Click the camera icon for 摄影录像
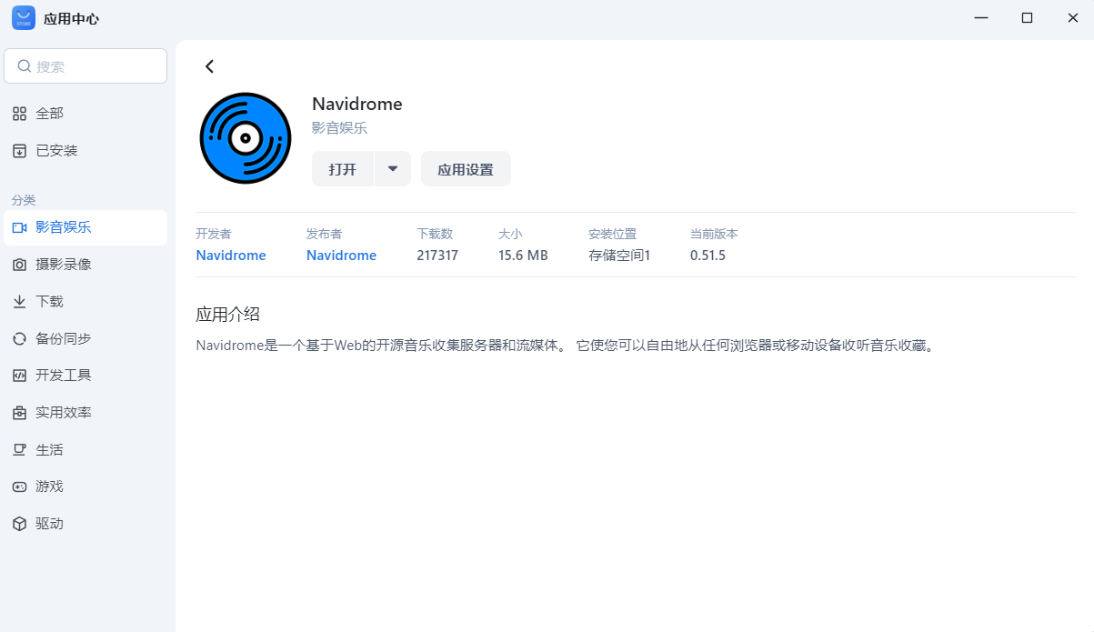 tap(19, 265)
